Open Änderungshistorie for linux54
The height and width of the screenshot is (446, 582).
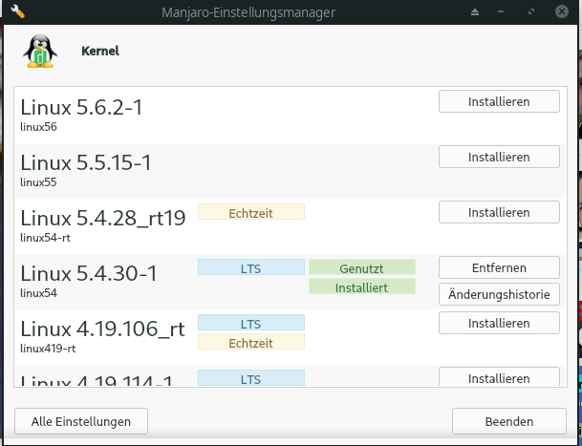(499, 295)
